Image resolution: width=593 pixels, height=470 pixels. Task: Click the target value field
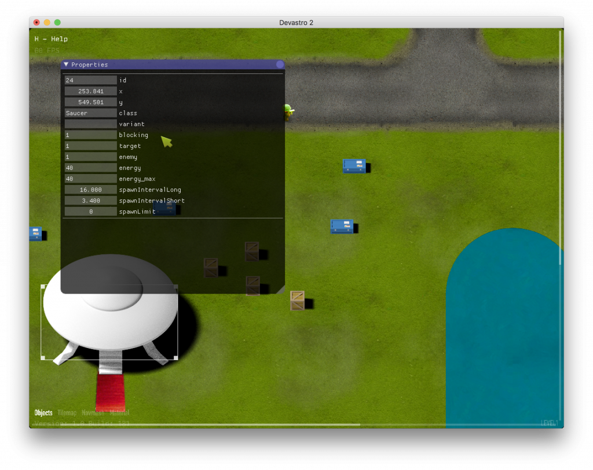pos(91,146)
